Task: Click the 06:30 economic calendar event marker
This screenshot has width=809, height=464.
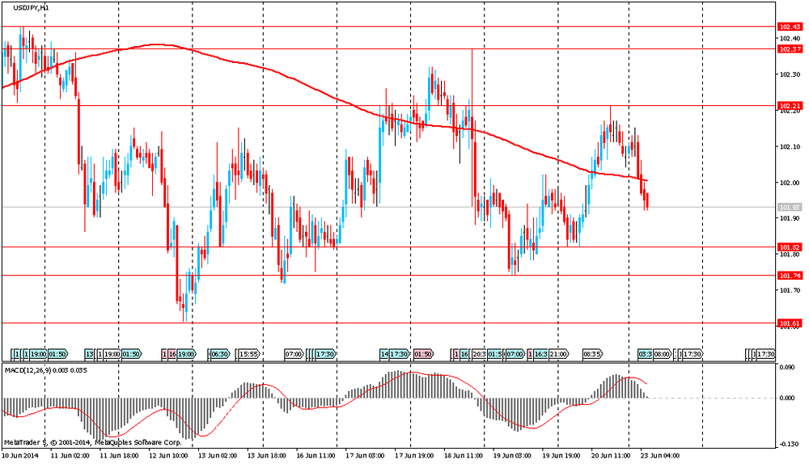Action: 220,354
